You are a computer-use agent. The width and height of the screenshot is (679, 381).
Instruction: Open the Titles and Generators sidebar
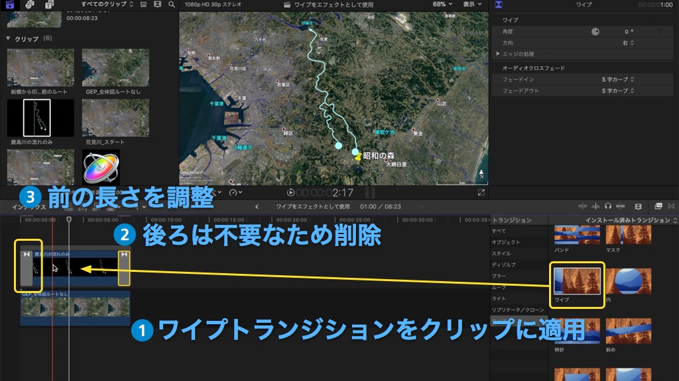tap(49, 5)
